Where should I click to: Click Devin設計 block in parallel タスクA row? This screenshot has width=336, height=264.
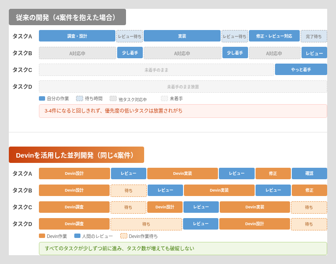point(74,173)
